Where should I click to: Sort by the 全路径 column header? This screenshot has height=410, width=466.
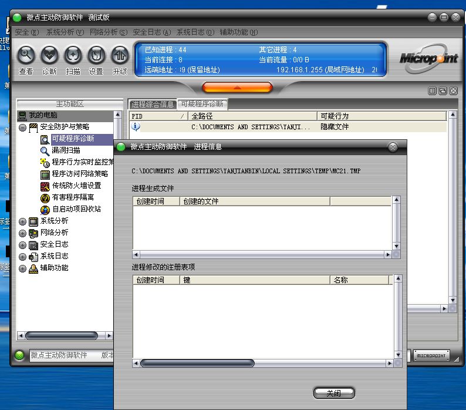coord(252,116)
